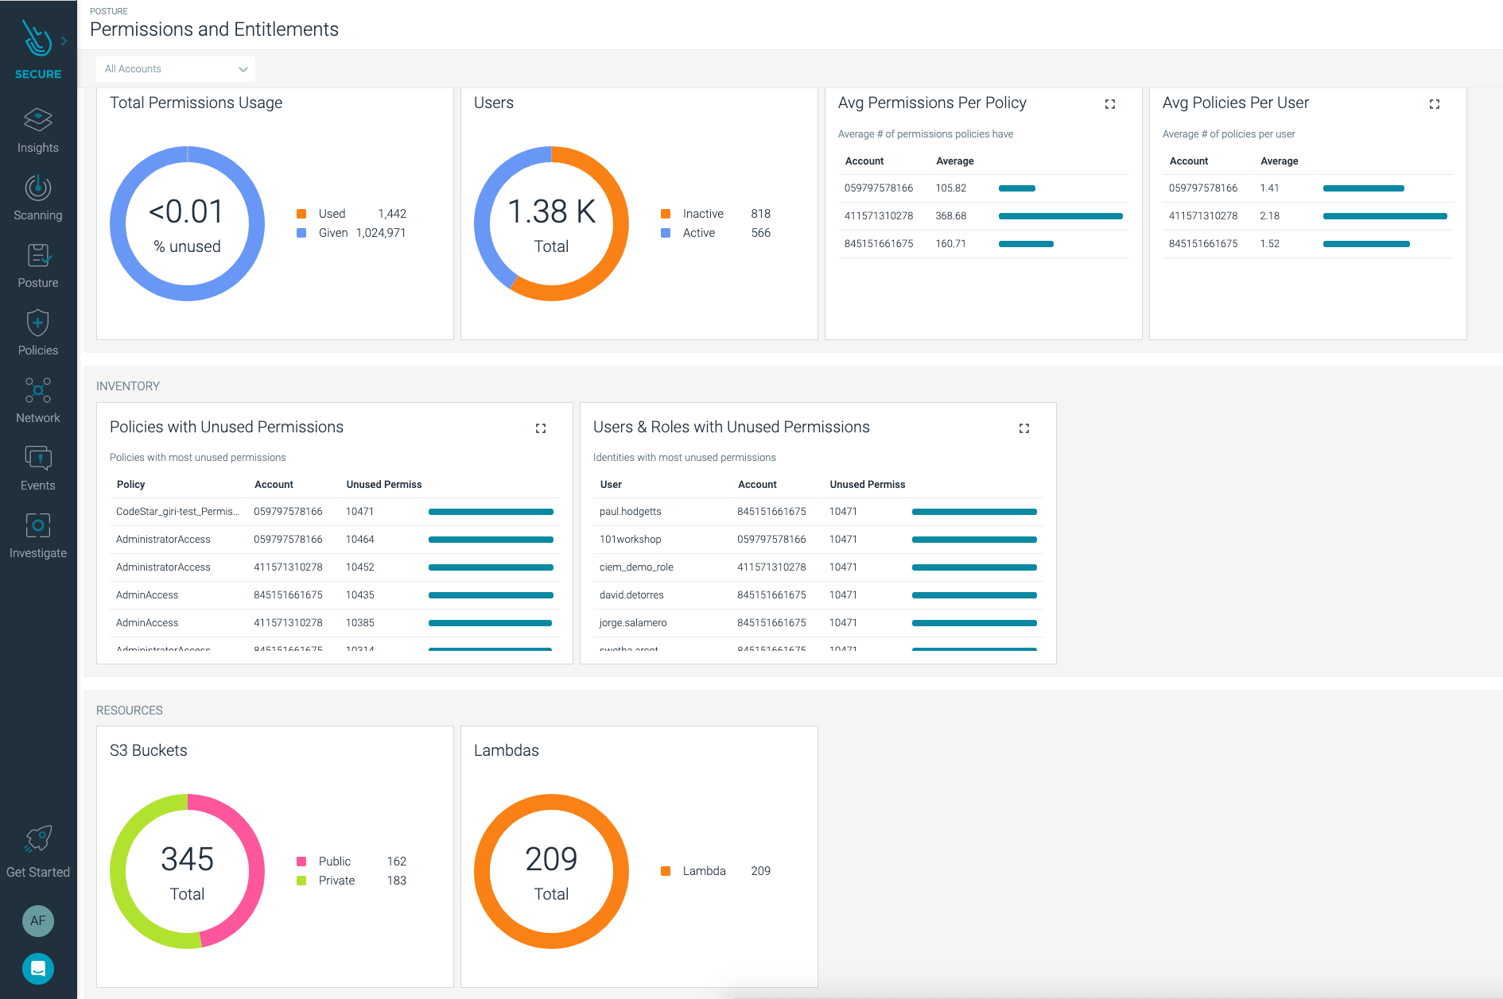1503x999 pixels.
Task: Open Insights from the sidebar
Action: click(37, 121)
